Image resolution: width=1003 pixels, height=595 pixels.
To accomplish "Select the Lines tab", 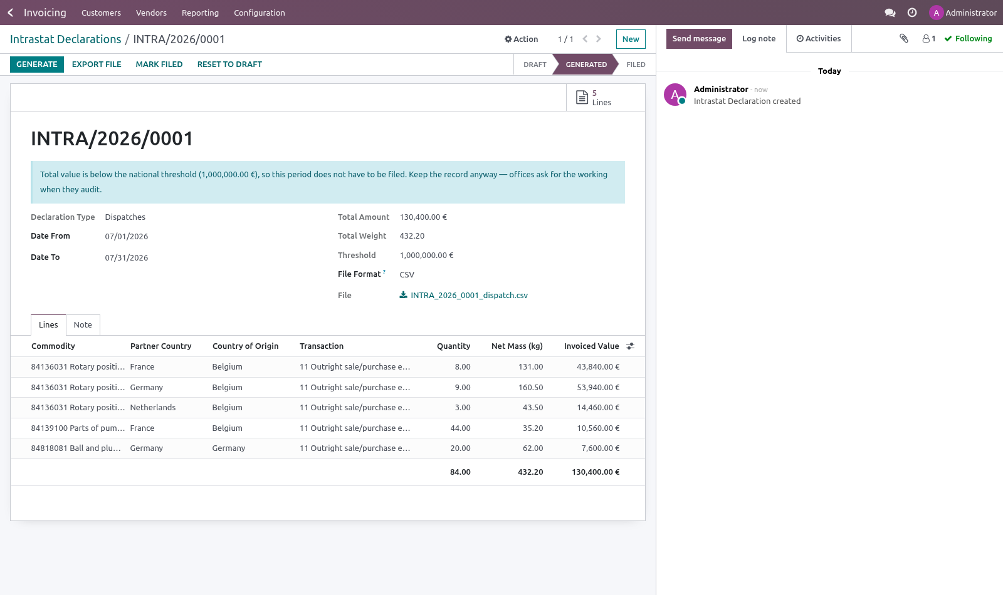I will [x=48, y=325].
